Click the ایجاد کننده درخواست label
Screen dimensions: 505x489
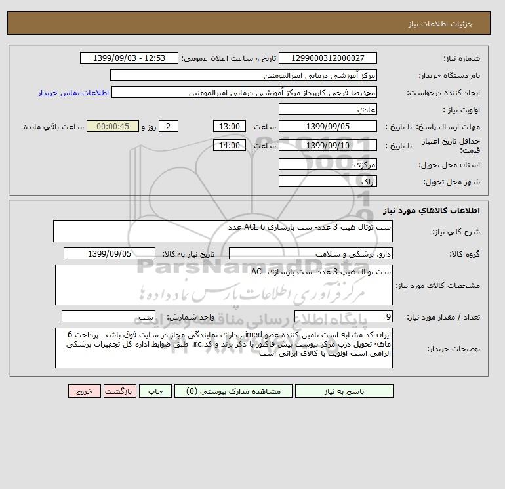[443, 93]
